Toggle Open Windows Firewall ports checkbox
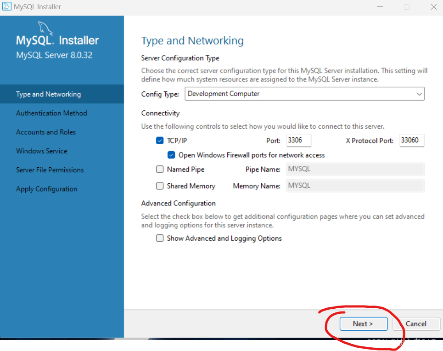The image size is (443, 351). pos(171,155)
